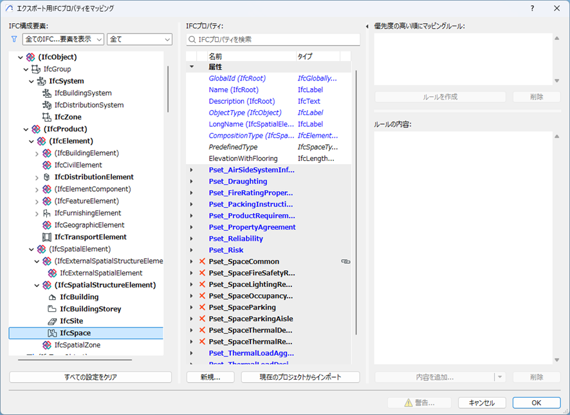This screenshot has width=570, height=415.
Task: Click the IfcExternalSpatialElement icon
Action: (x=52, y=273)
